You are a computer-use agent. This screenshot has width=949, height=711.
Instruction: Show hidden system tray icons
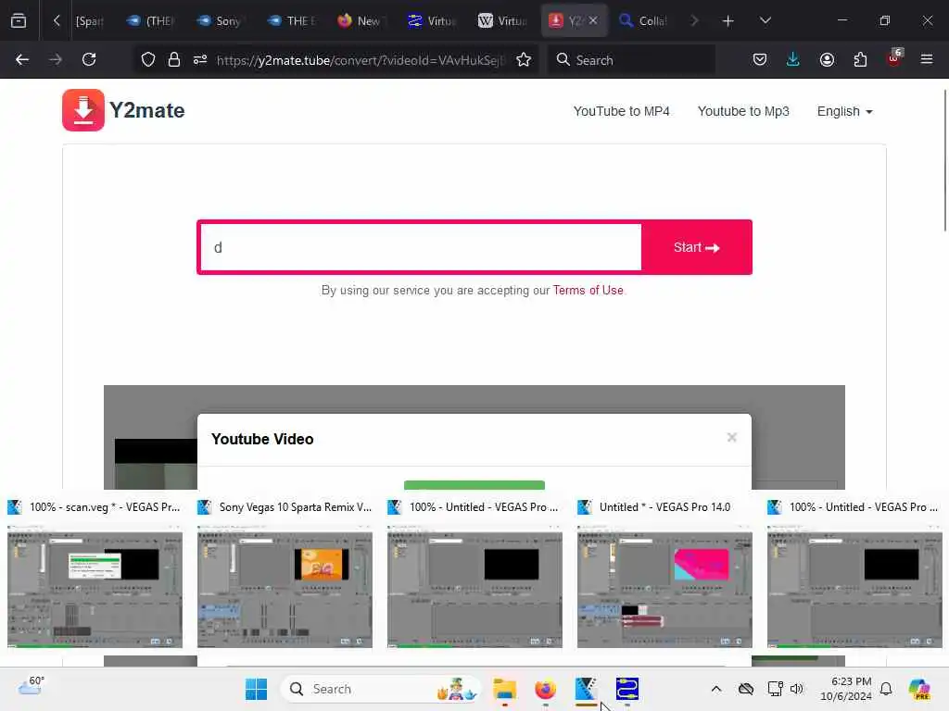[716, 689]
